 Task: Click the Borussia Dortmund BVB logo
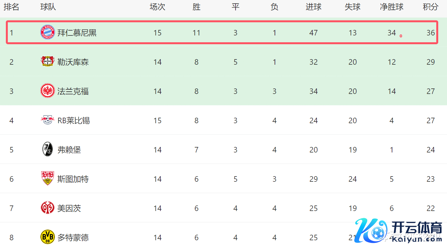pos(47,237)
